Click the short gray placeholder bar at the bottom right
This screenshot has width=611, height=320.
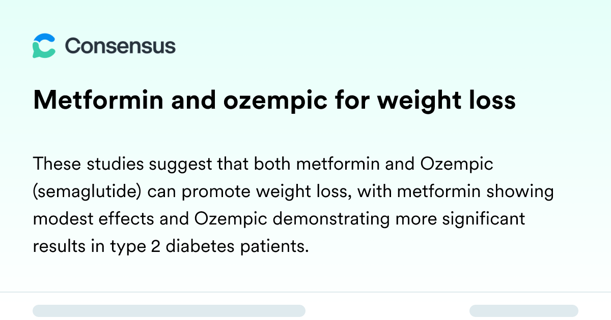524,311
